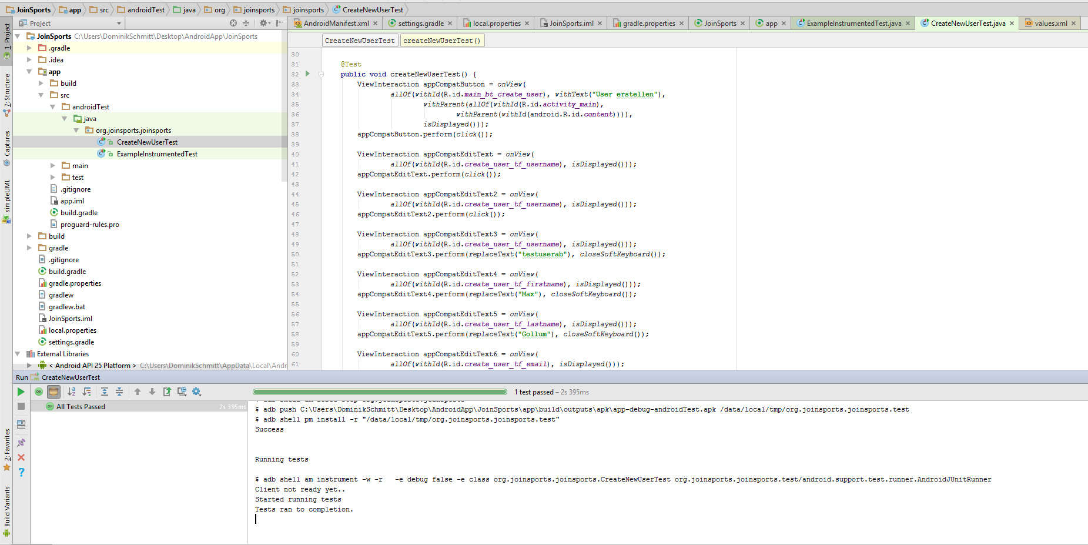The width and height of the screenshot is (1088, 545).
Task: Go to previous failed test arrow
Action: [138, 392]
